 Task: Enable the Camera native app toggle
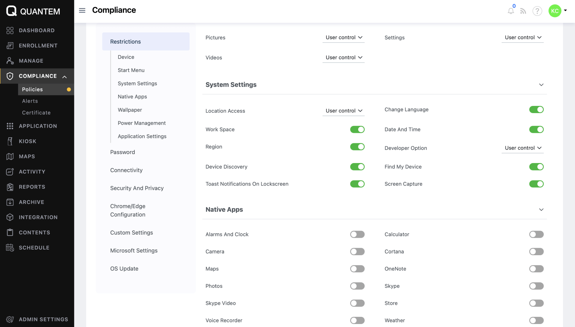click(x=357, y=252)
